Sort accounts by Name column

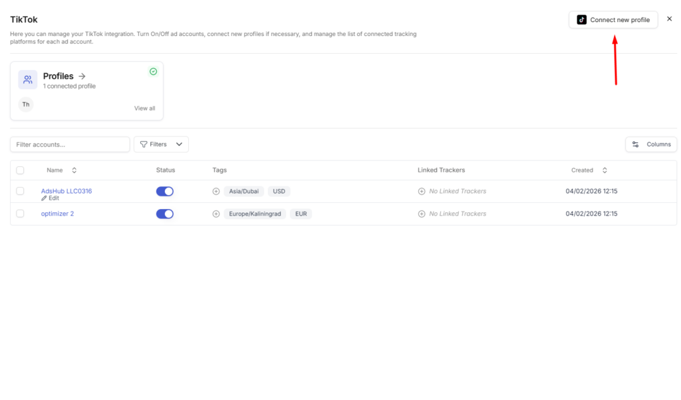point(74,170)
